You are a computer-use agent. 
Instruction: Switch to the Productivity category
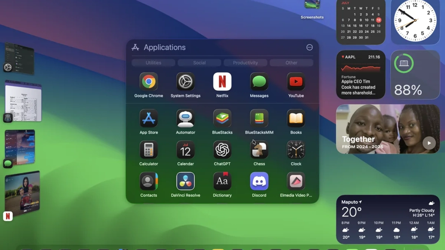245,62
